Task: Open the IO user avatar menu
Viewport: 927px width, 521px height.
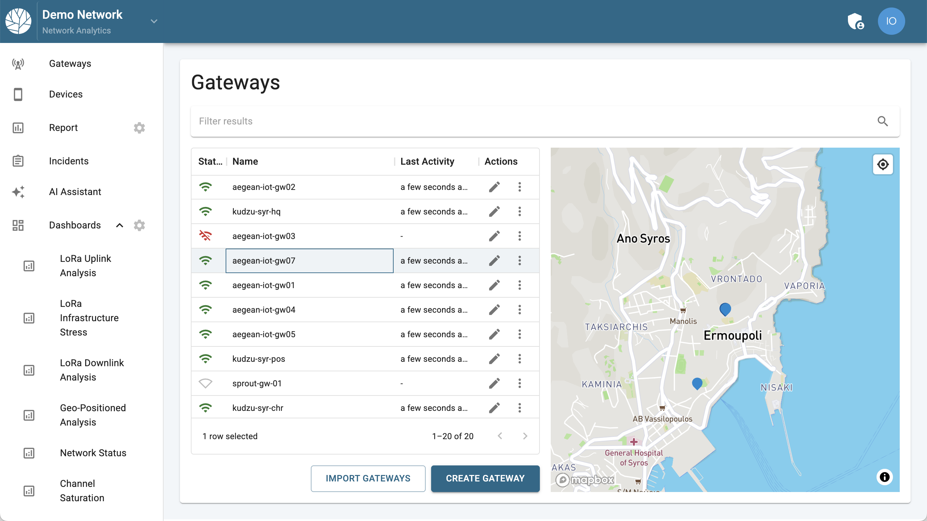Action: coord(891,21)
